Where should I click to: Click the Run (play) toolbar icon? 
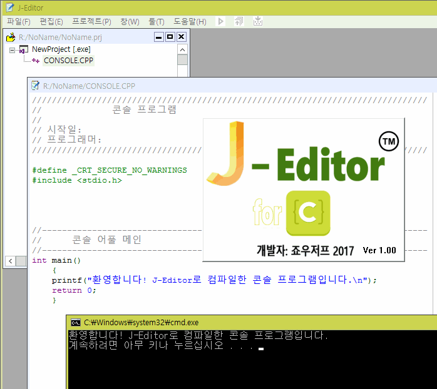220,21
